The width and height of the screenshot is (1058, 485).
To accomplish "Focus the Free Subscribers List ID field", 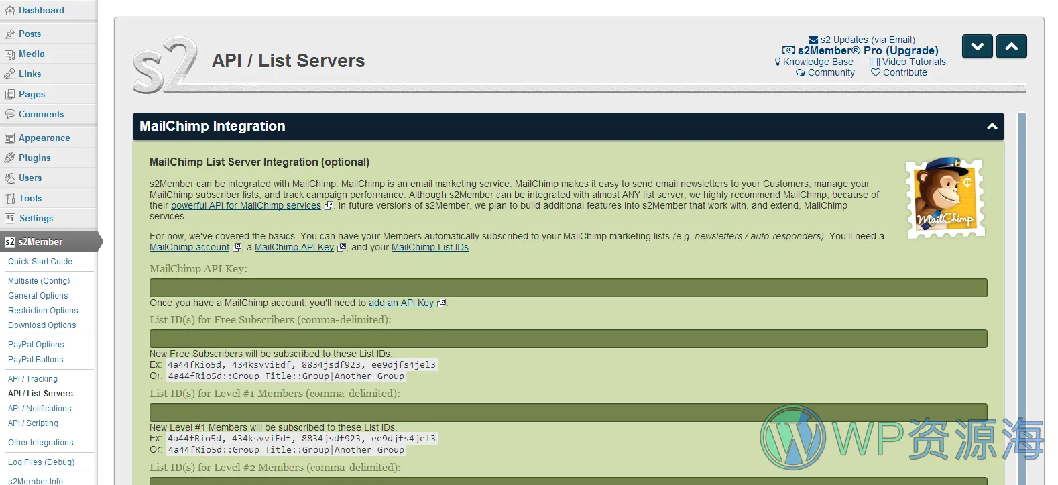I will pyautogui.click(x=569, y=339).
